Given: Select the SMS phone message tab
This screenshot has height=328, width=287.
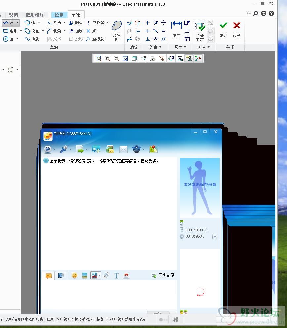Looking at the screenshot, I should tap(61, 275).
